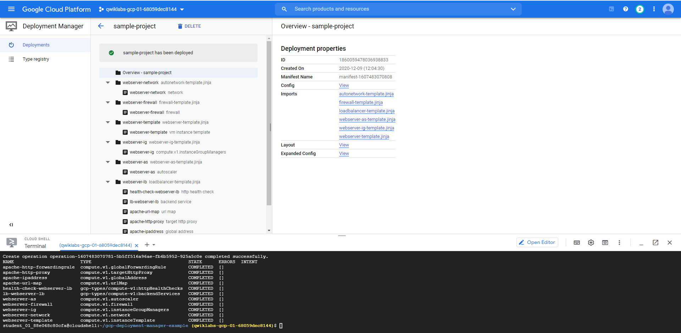Activate Cloud Shell icon in top bar
Screen dimensions: 681x333
[x=611, y=9]
